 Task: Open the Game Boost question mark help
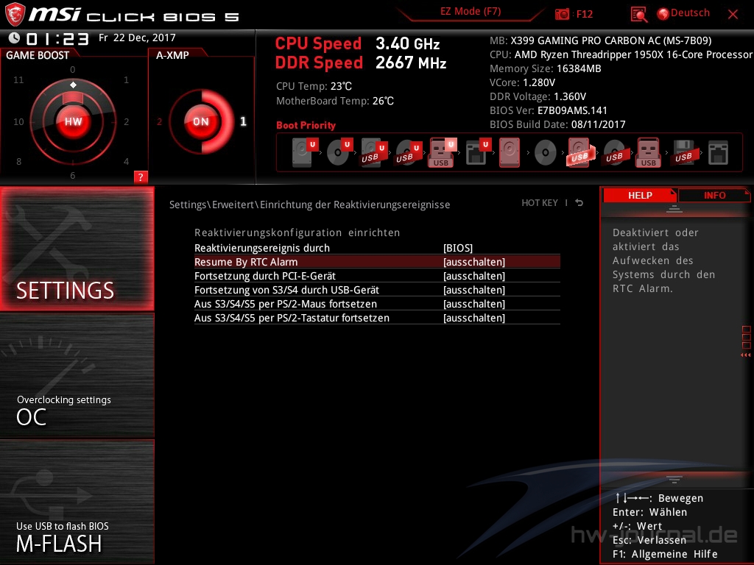click(x=141, y=177)
